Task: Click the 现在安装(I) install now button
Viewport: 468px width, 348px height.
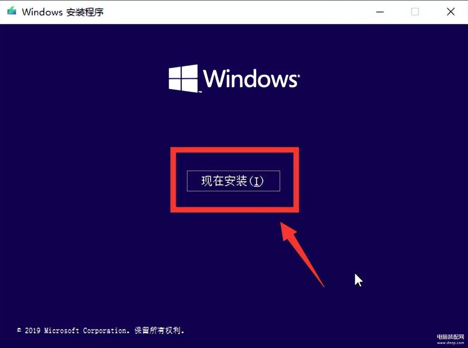Action: click(233, 181)
